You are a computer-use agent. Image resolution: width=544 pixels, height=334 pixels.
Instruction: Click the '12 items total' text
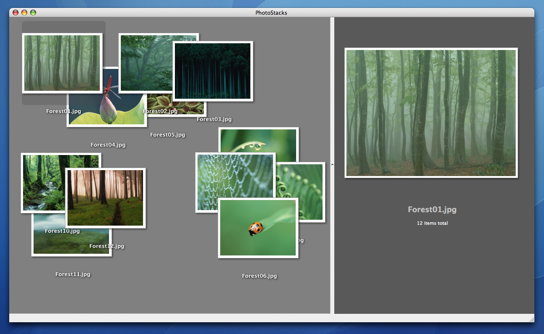(x=432, y=223)
